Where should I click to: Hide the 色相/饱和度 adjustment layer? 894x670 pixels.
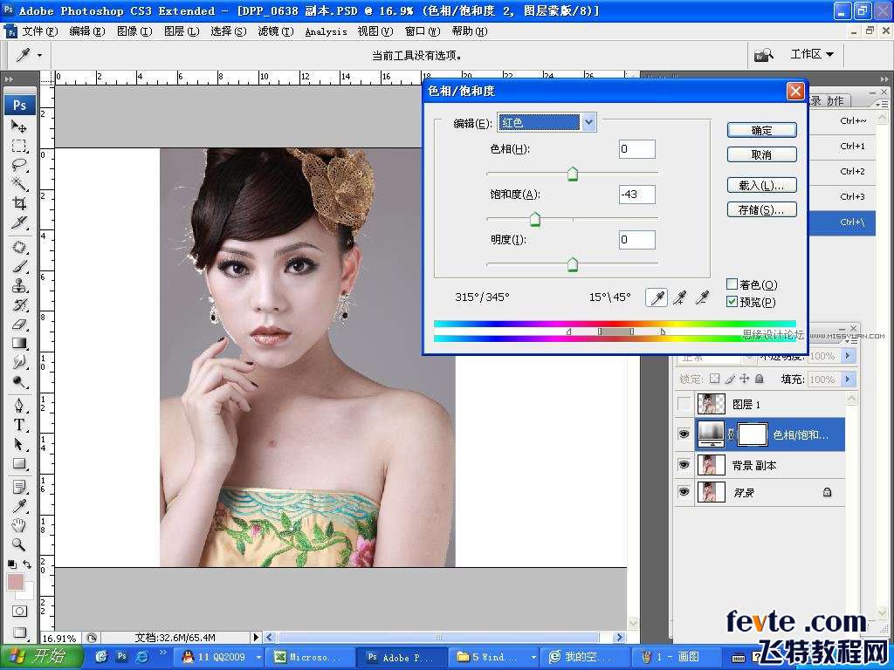684,434
